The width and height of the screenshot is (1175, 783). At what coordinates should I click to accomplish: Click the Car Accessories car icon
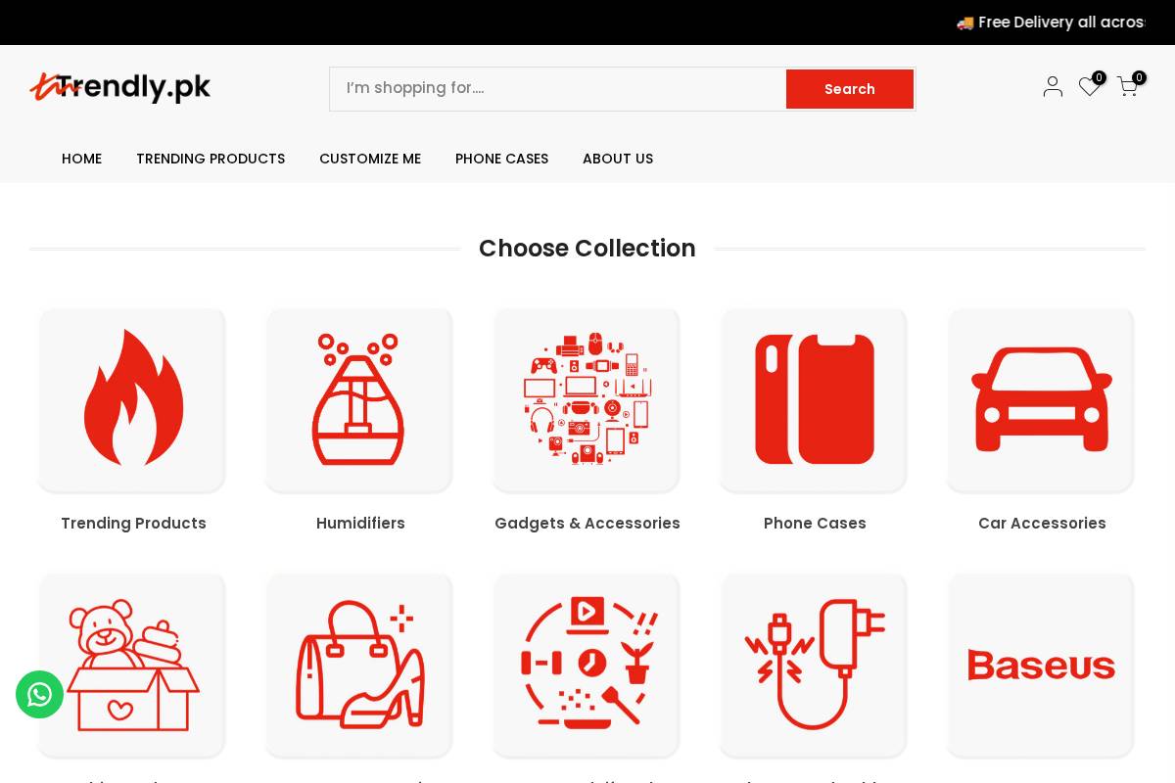[1040, 399]
